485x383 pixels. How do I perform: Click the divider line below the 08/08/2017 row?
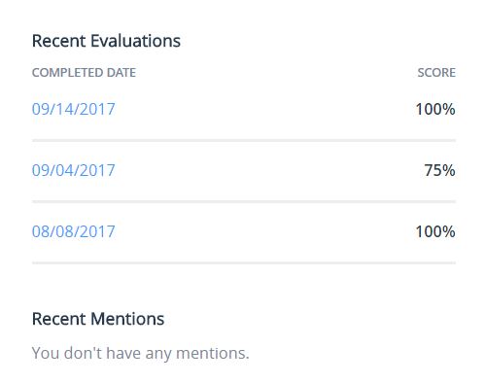point(244,262)
